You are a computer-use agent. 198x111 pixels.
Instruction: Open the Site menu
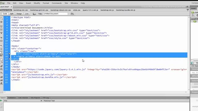[x=66, y=3]
